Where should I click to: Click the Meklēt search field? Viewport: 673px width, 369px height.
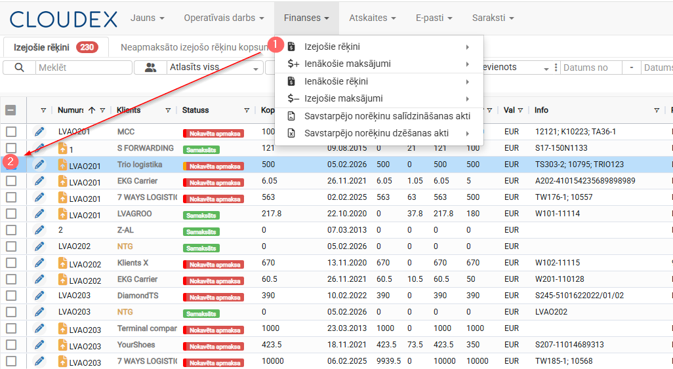pyautogui.click(x=82, y=68)
